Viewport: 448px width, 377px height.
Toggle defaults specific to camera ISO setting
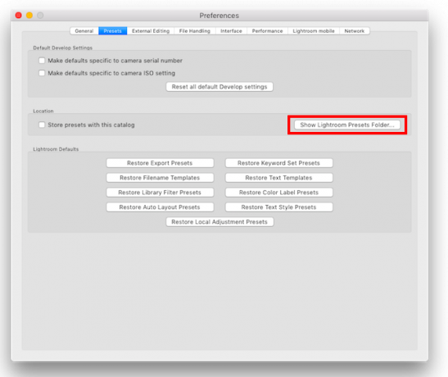[x=42, y=73]
